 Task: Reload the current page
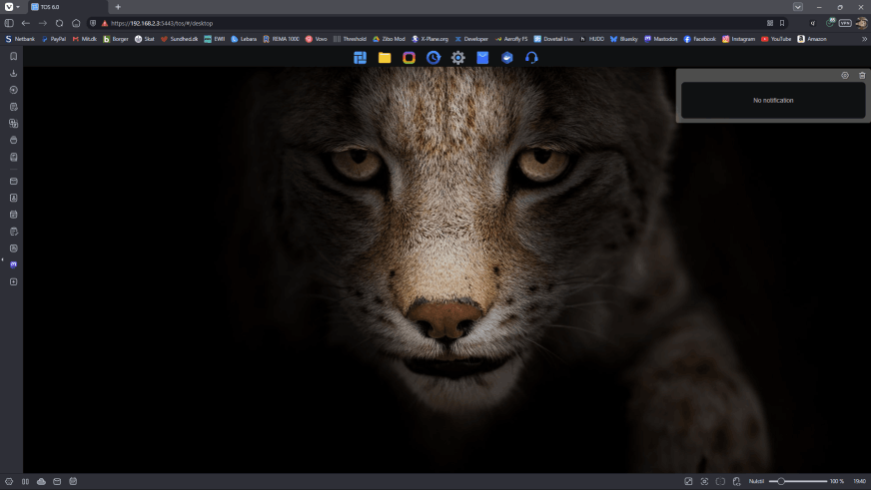pos(60,23)
